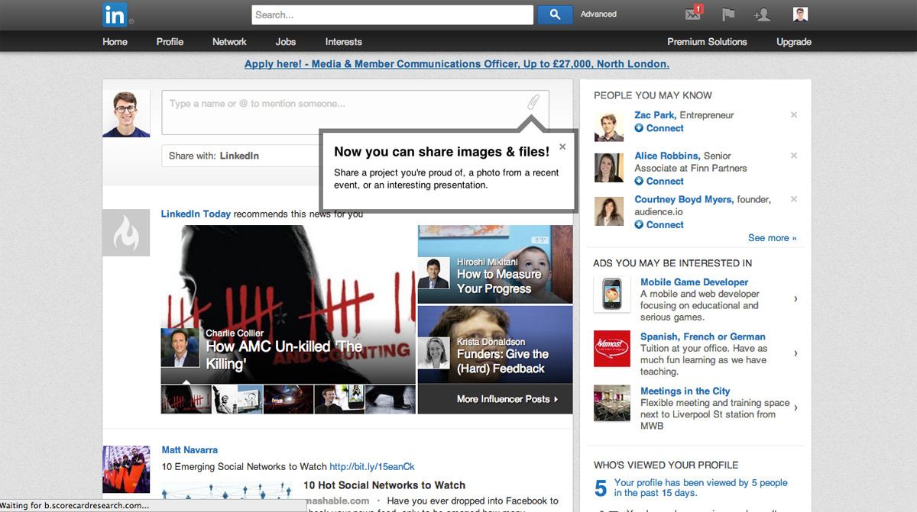The image size is (917, 512).
Task: Dismiss Alice Robbins suggestion
Action: tap(794, 156)
